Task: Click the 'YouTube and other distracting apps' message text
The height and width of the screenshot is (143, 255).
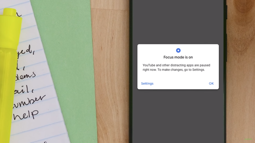Action: pos(176,68)
